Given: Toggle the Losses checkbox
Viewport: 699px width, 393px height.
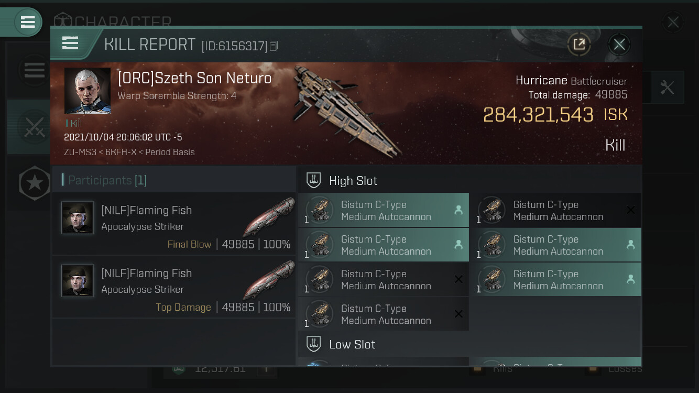Looking at the screenshot, I should pyautogui.click(x=593, y=369).
